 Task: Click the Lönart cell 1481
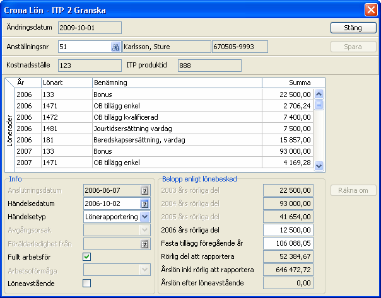[67, 129]
